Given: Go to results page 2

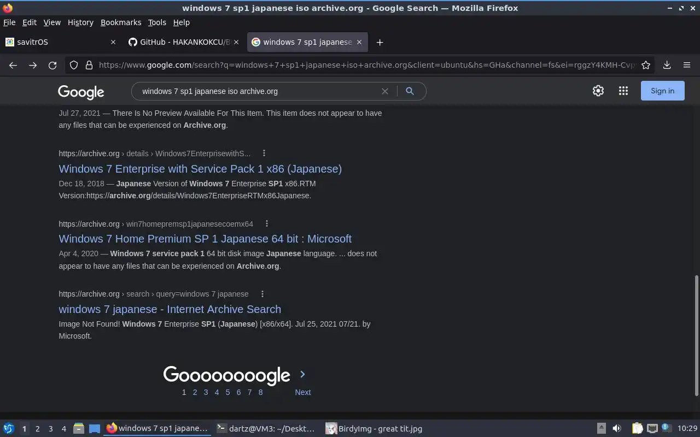Looking at the screenshot, I should click(x=195, y=392).
